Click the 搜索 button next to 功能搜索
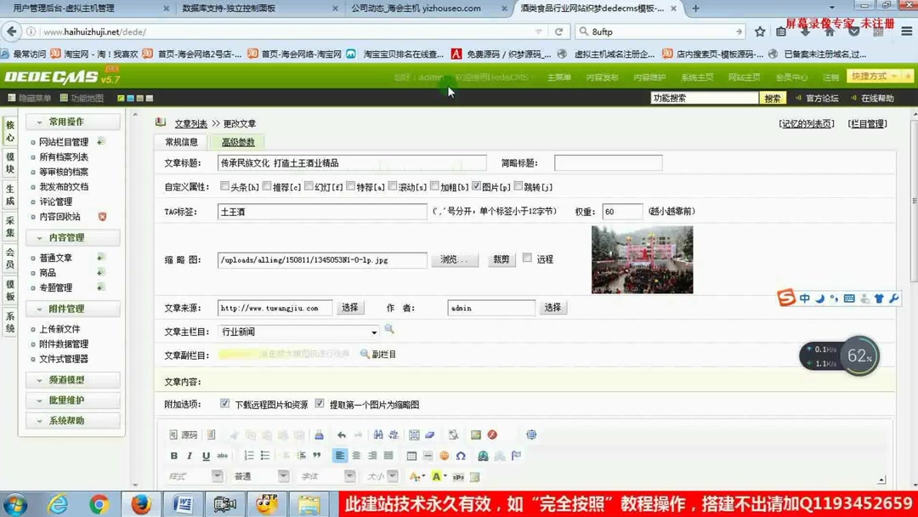This screenshot has width=918, height=517. 770,98
